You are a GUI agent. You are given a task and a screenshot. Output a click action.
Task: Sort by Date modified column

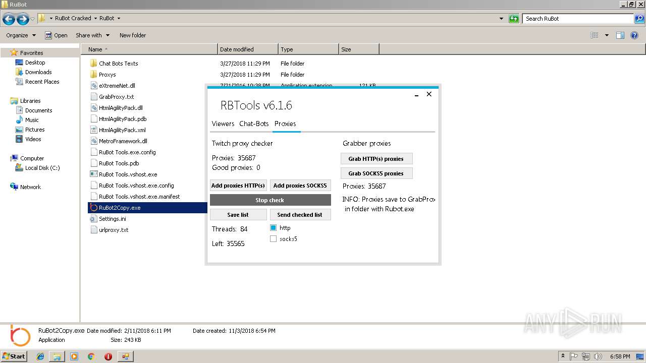pyautogui.click(x=248, y=49)
